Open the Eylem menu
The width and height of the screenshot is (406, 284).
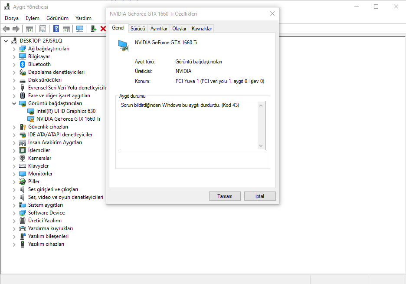tap(33, 18)
